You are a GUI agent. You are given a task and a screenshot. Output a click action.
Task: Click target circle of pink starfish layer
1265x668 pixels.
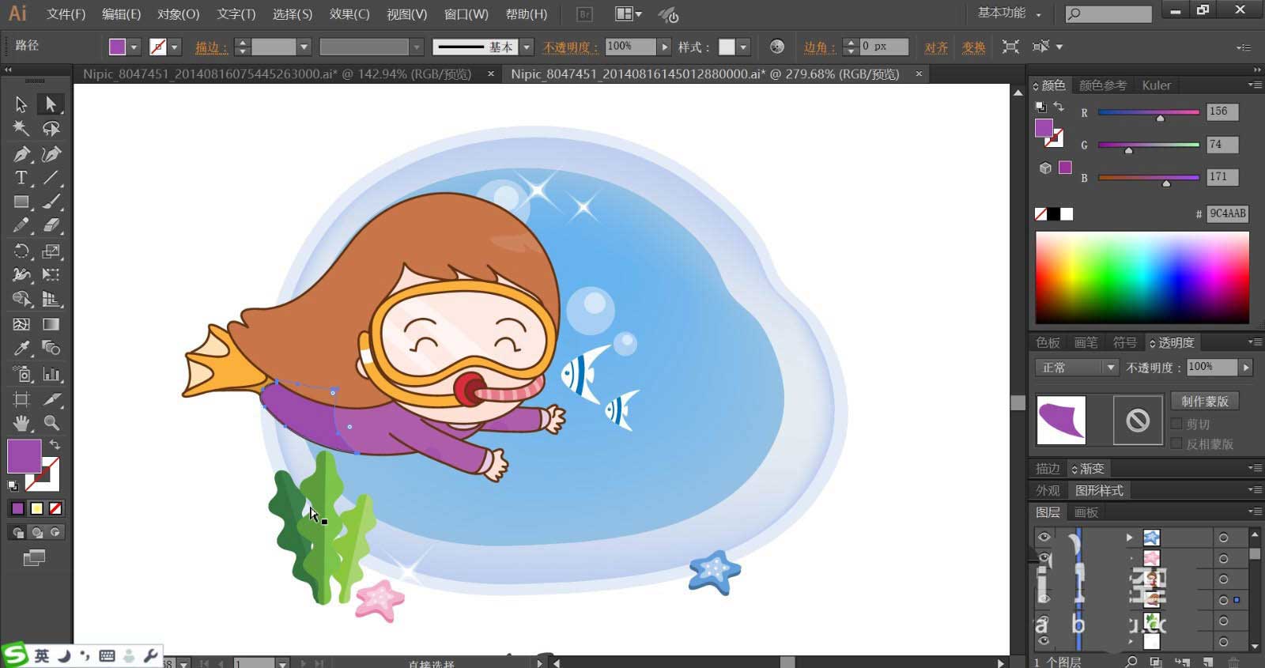[x=1223, y=558]
